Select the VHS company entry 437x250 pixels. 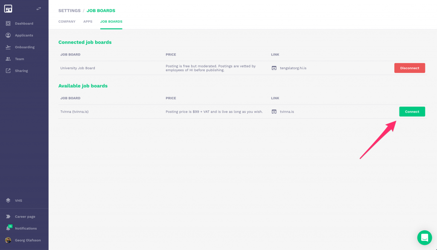tap(18, 201)
